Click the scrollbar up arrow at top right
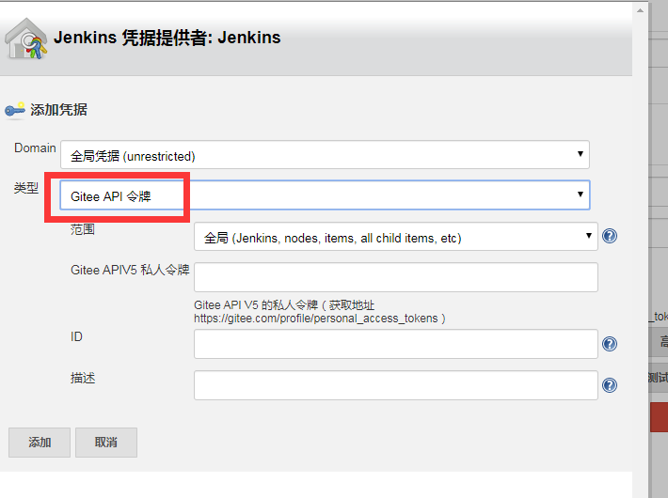 coord(641,10)
